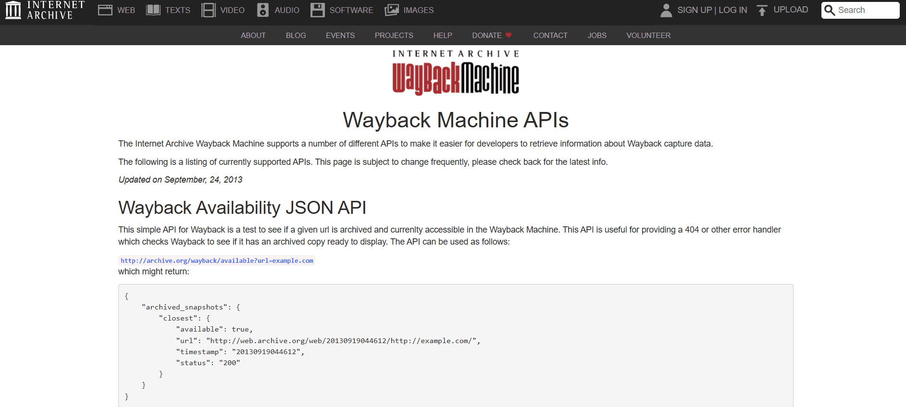Click the "archived_snapshots" line in JSON
The height and width of the screenshot is (407, 906).
tap(191, 307)
